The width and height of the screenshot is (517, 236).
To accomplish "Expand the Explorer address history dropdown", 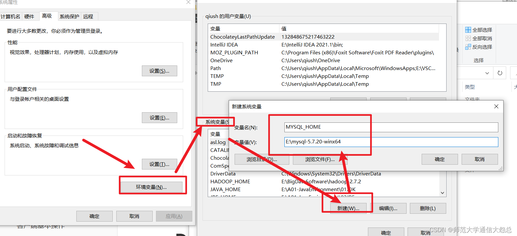I will [487, 73].
